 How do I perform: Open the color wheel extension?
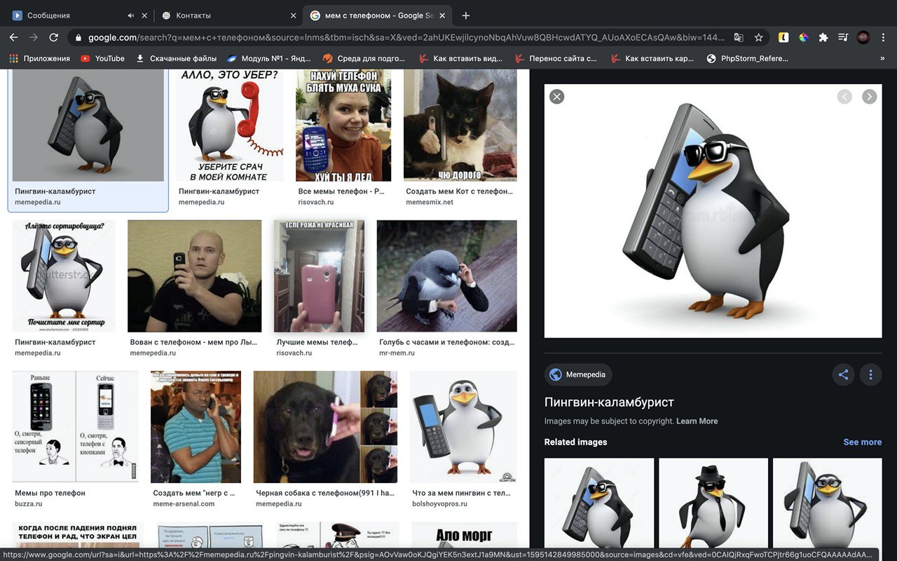[804, 37]
